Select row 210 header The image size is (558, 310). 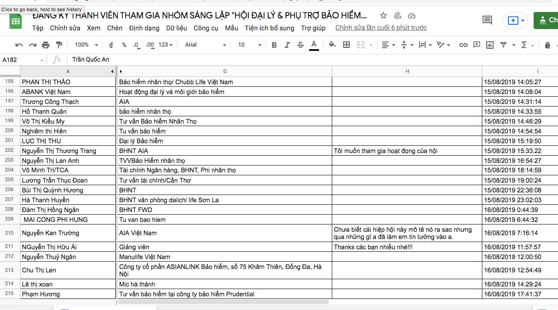[10, 233]
